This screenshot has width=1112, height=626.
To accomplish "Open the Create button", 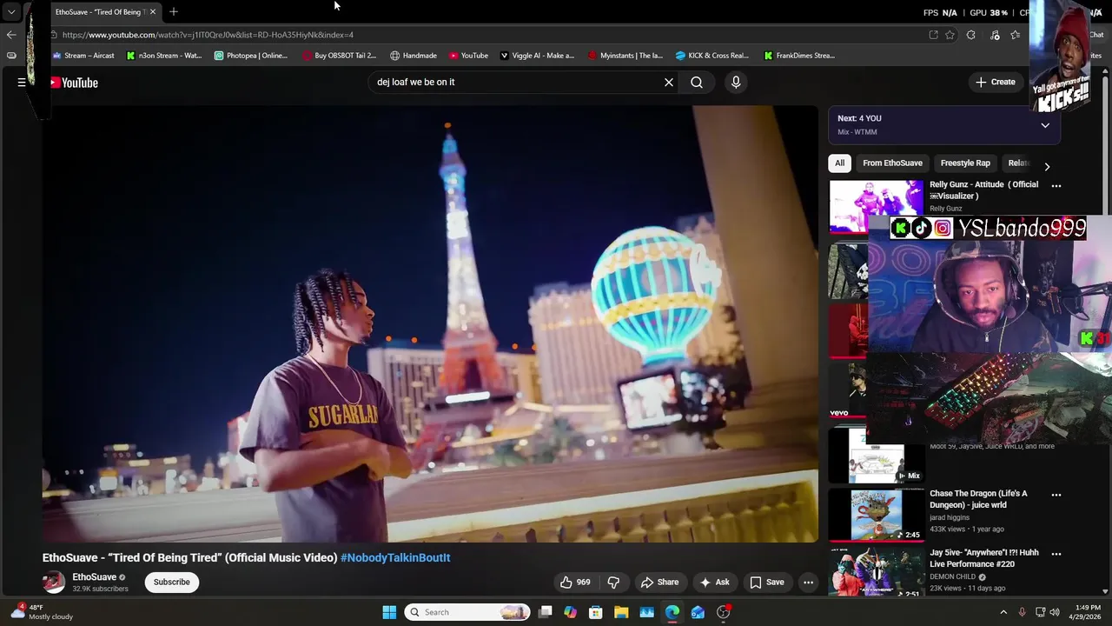I will pyautogui.click(x=996, y=83).
